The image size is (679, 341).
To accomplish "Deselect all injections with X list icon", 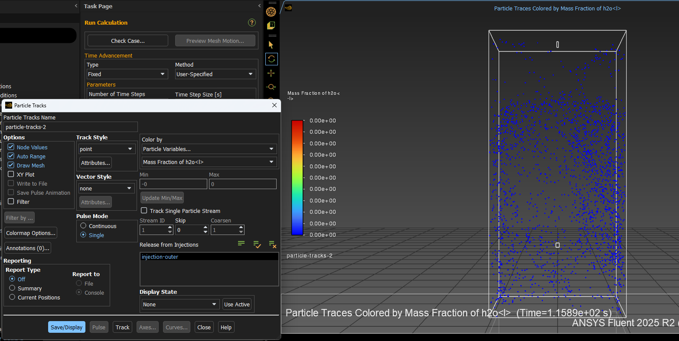I will tap(272, 244).
